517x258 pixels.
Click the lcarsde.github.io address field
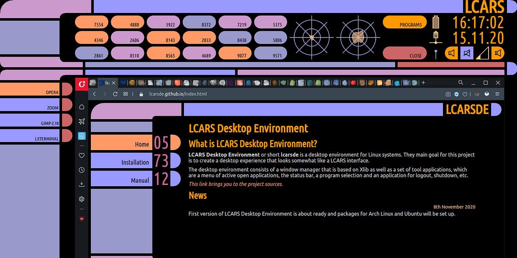(x=178, y=94)
